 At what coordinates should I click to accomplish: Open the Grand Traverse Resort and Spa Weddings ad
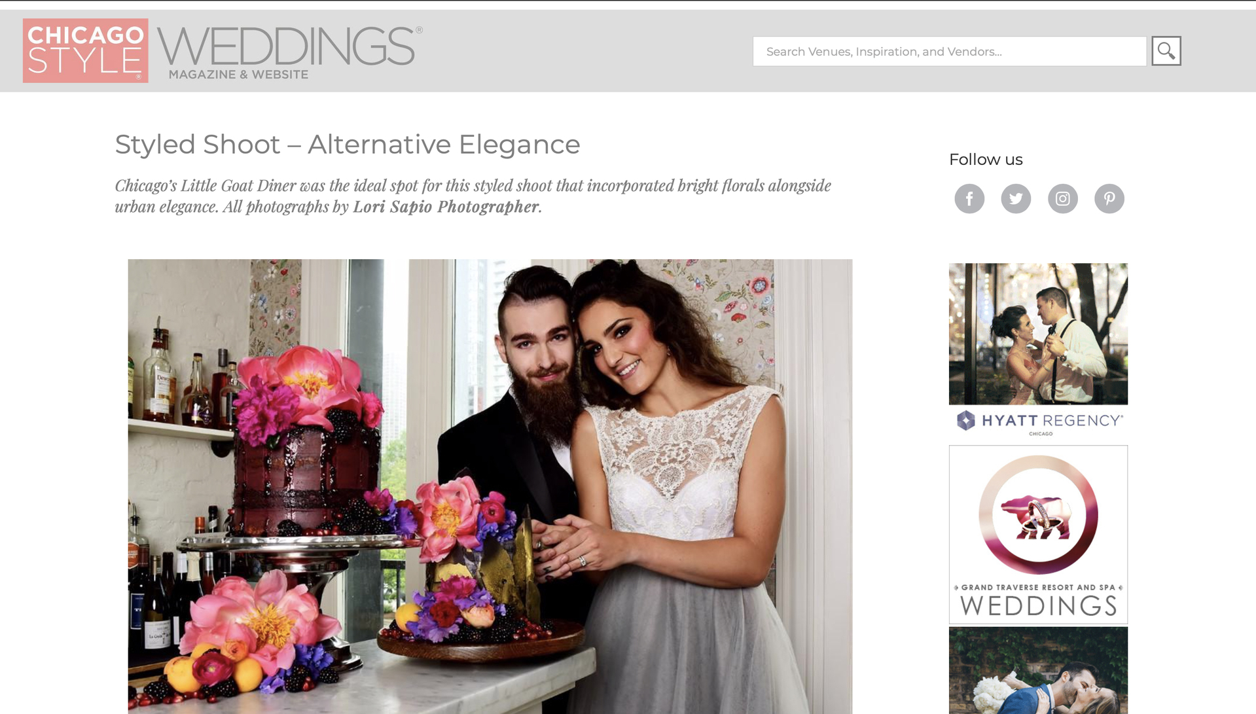(1038, 535)
